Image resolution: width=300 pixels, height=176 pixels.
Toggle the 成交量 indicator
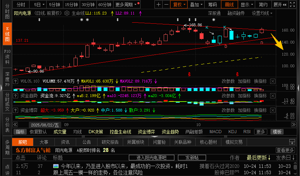[x=60, y=132]
